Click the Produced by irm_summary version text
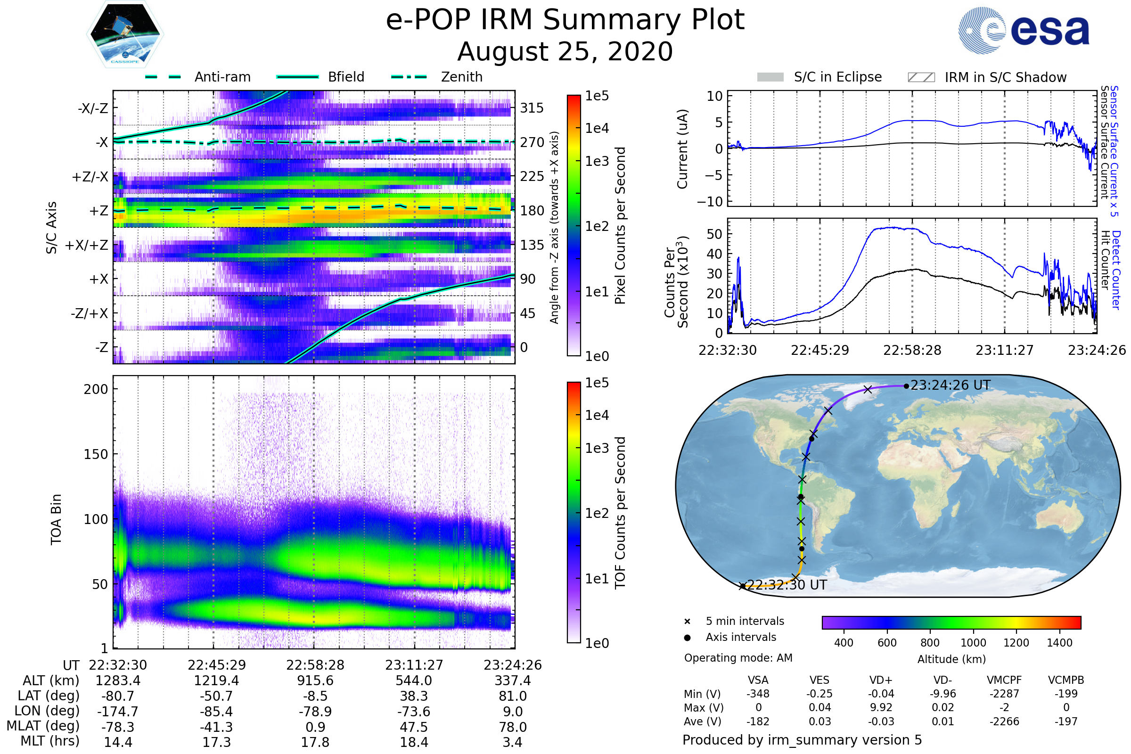Viewport: 1131px width, 754px height. click(802, 740)
